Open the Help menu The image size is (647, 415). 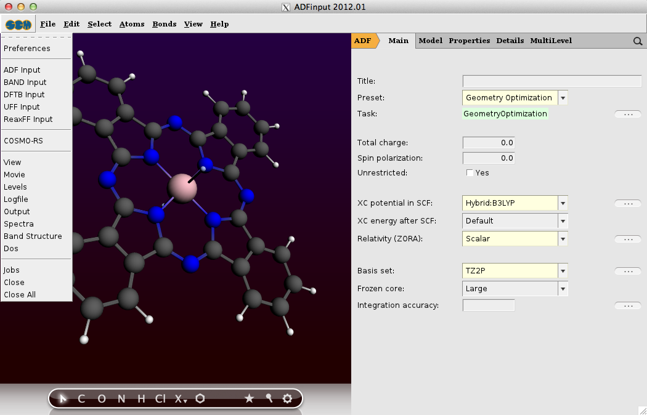click(x=219, y=24)
